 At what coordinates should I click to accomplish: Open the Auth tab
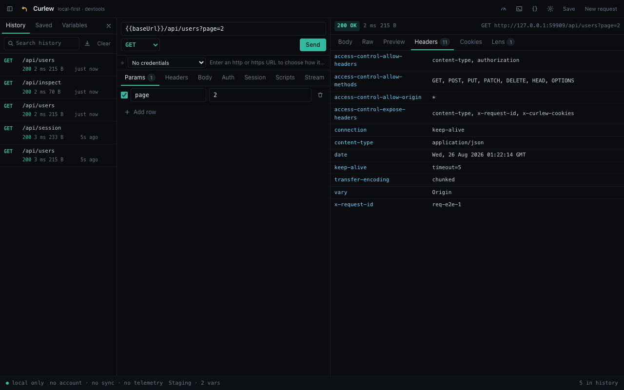228,78
